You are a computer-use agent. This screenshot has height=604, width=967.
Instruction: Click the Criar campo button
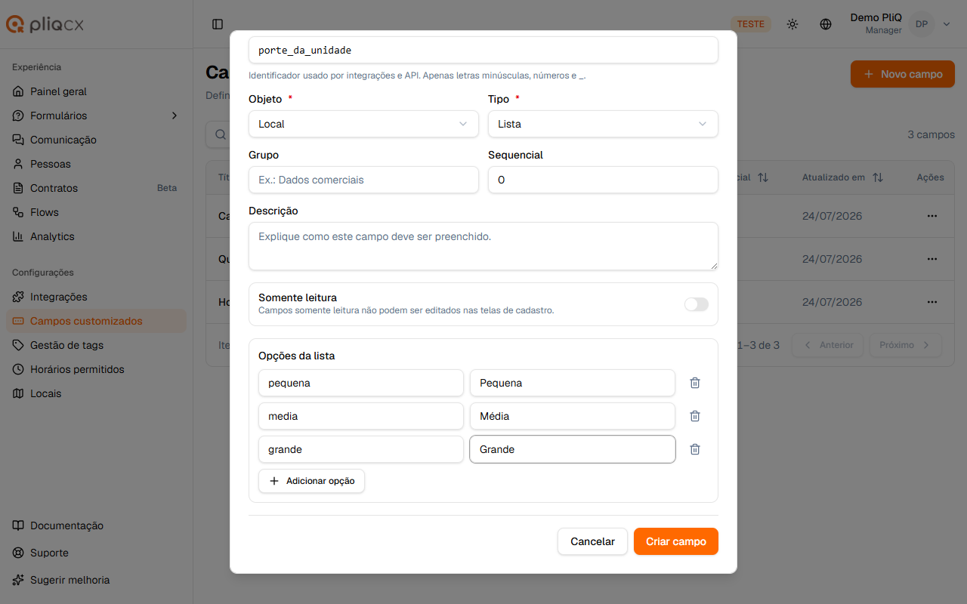pyautogui.click(x=676, y=541)
